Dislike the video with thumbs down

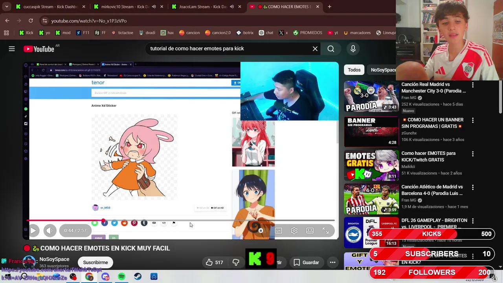pos(236,263)
